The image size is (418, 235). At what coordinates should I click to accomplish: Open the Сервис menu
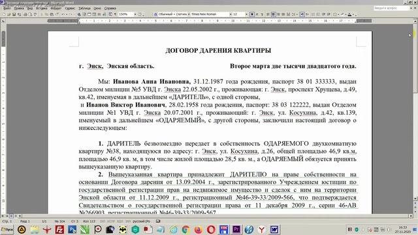(x=70, y=8)
